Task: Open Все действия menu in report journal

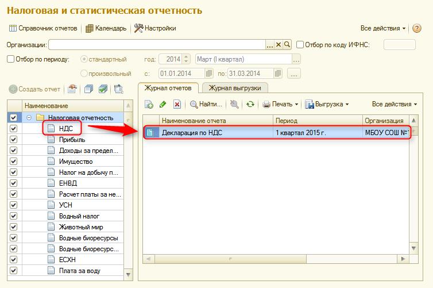Action: (x=395, y=104)
